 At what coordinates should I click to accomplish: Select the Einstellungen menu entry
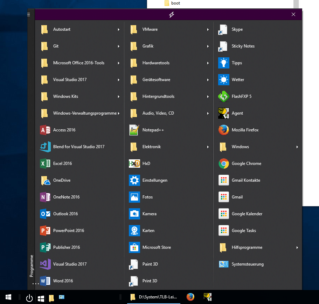tap(154, 180)
